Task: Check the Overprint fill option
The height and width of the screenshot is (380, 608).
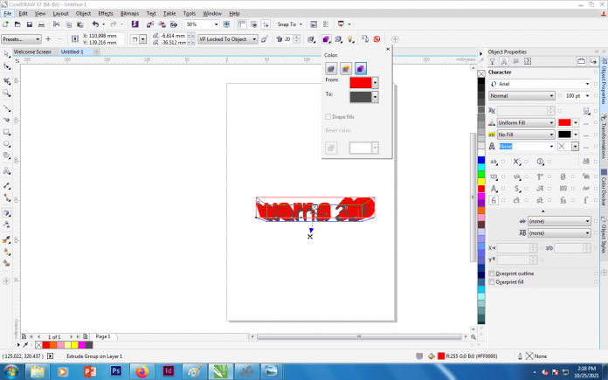Action: (x=492, y=282)
